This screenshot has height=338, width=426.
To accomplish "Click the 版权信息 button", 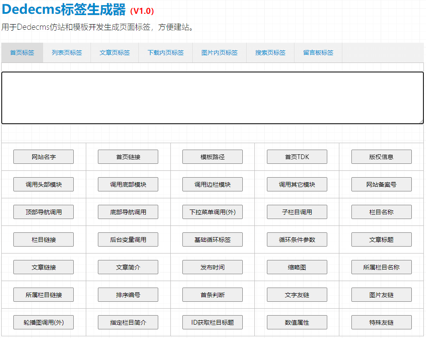I will pyautogui.click(x=382, y=157).
